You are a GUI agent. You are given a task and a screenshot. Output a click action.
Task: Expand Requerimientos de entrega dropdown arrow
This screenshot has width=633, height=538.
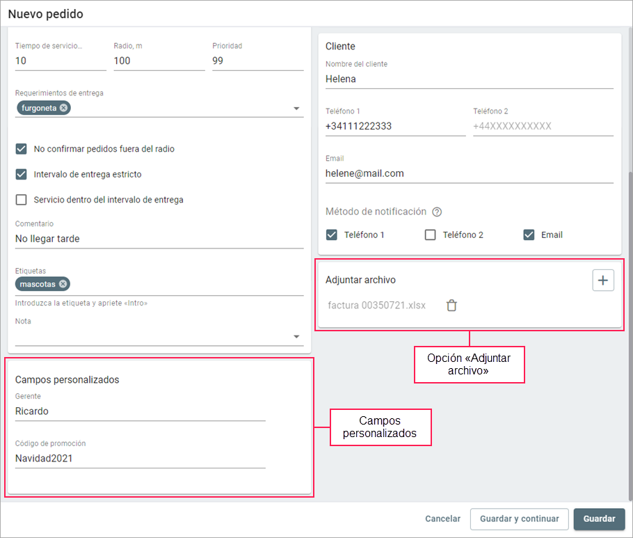click(x=296, y=109)
